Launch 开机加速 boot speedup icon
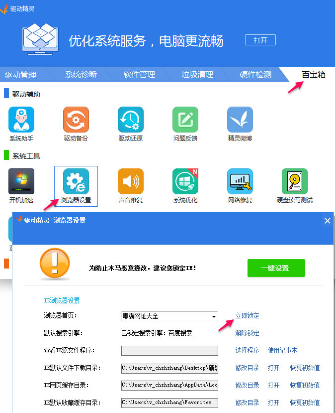This screenshot has width=335, height=413. [21, 181]
